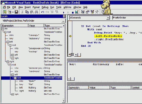The width and height of the screenshot is (142, 104).
Task: Undo the last action via toolbar
Action: (43, 12)
